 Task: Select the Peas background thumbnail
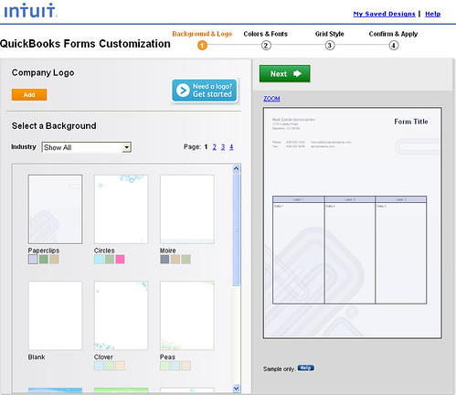point(187,315)
